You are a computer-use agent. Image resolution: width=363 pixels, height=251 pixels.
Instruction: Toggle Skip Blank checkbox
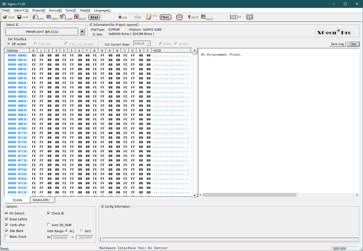point(7,231)
